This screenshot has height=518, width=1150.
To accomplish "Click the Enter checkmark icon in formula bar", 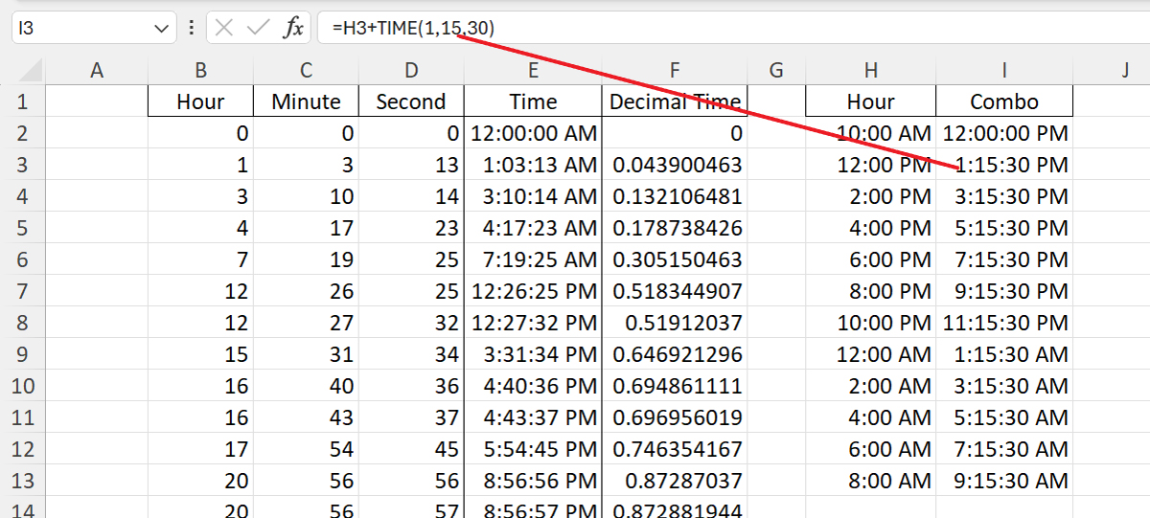I will click(258, 28).
